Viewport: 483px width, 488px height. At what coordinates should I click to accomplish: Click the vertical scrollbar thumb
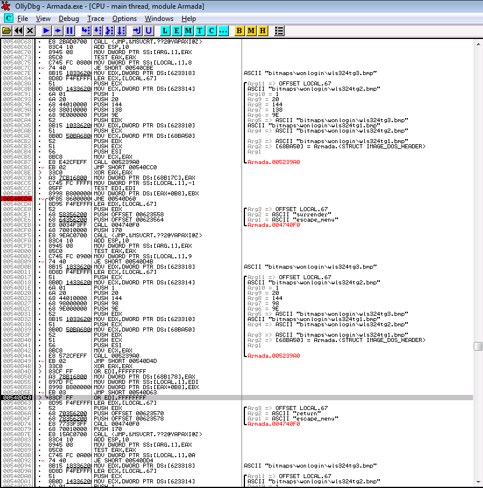478,346
